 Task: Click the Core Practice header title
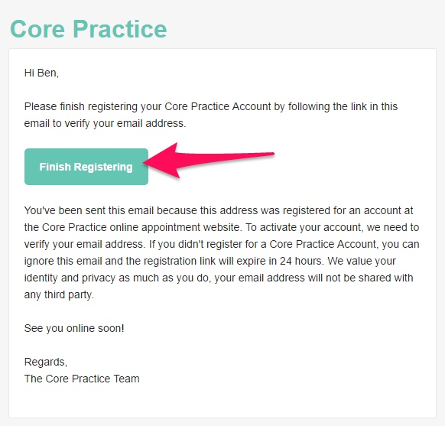(89, 28)
